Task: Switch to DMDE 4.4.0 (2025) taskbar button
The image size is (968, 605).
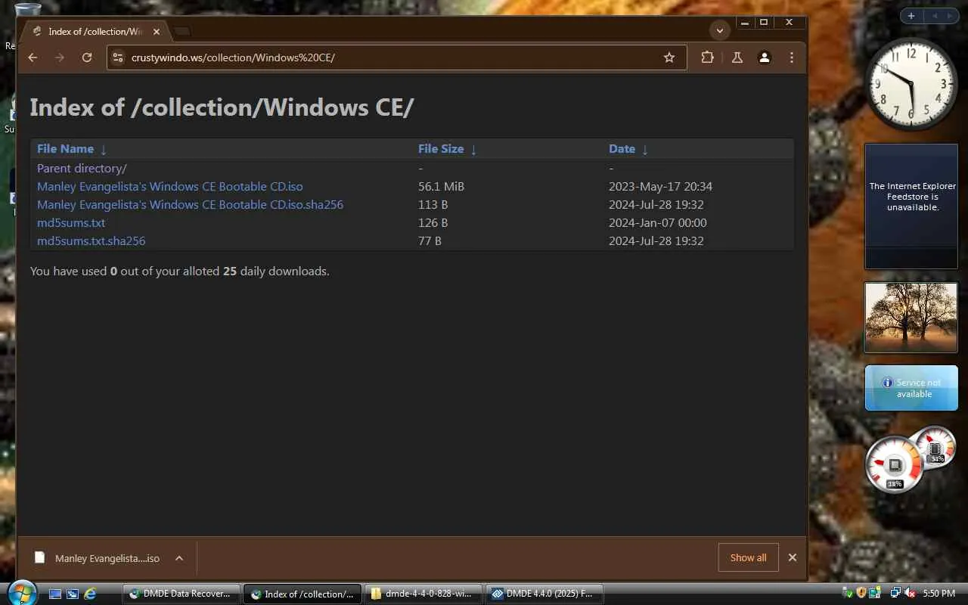Action: [x=544, y=594]
